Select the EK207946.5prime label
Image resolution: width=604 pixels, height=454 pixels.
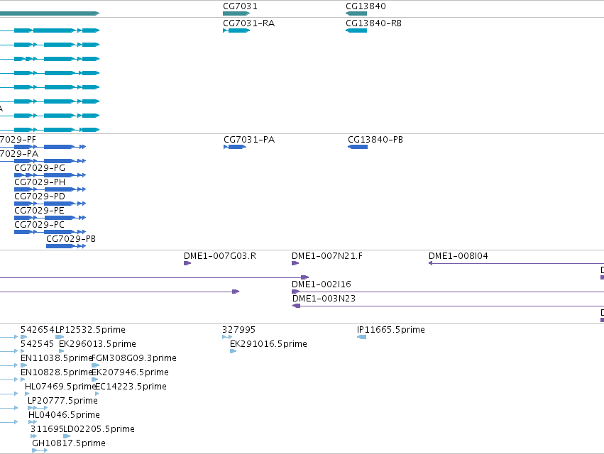pos(130,372)
